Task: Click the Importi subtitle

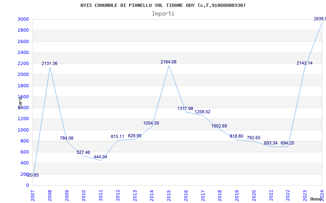Action: pos(163,14)
